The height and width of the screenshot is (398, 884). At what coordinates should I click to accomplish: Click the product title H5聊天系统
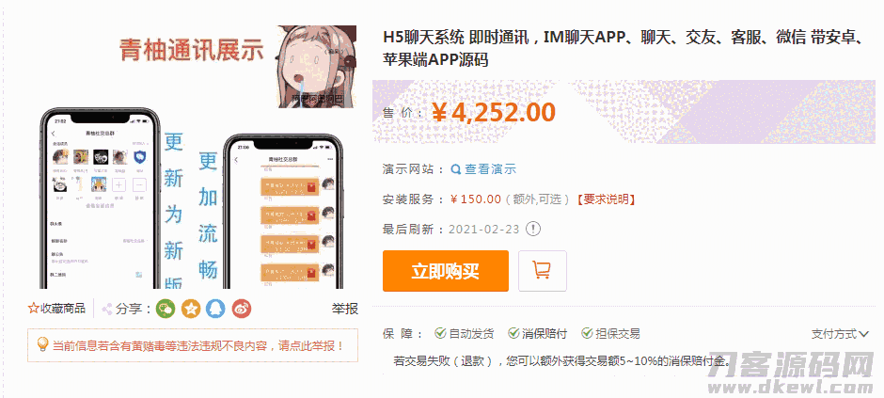coord(623,49)
